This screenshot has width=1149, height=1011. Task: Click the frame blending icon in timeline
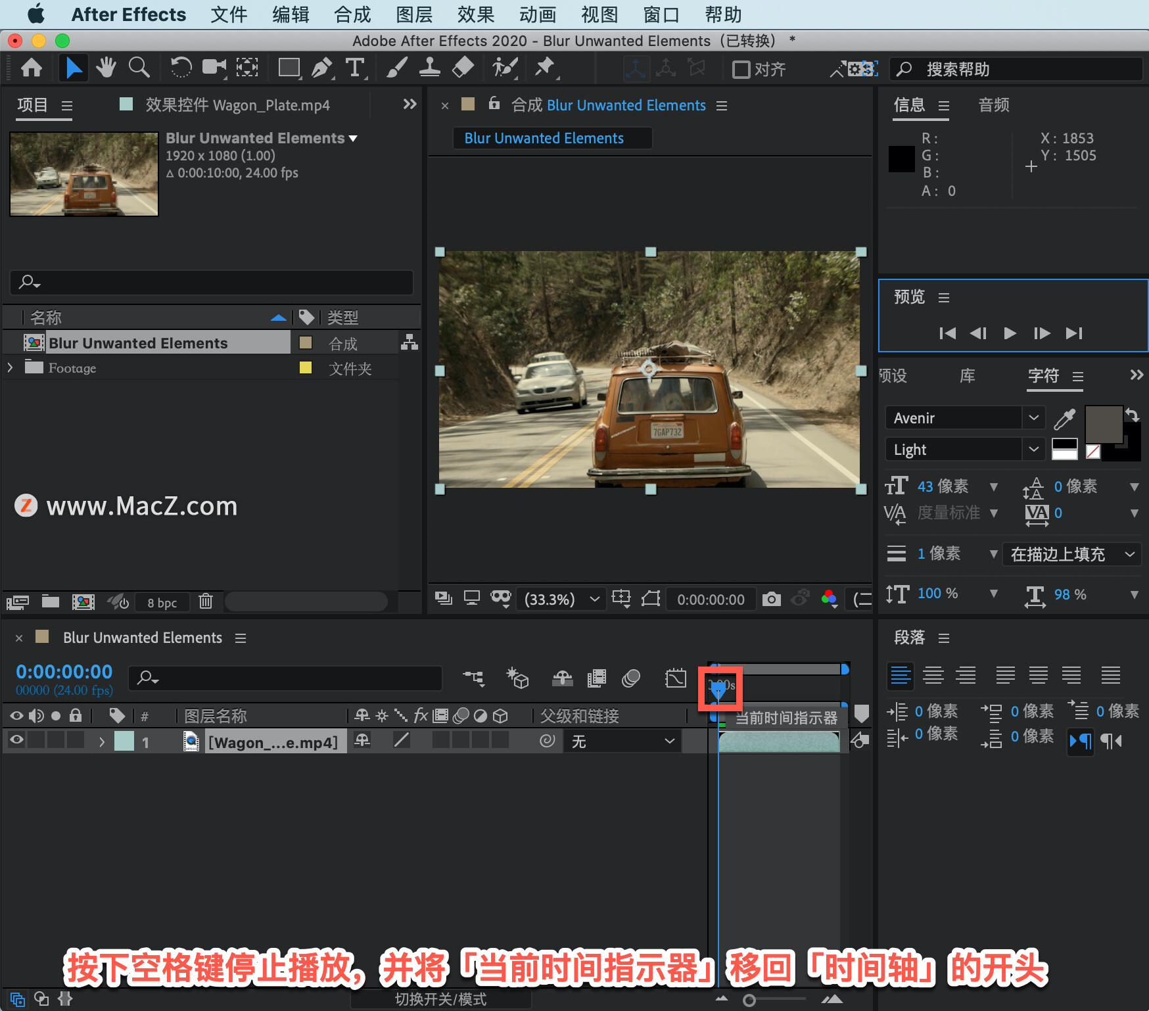(597, 678)
